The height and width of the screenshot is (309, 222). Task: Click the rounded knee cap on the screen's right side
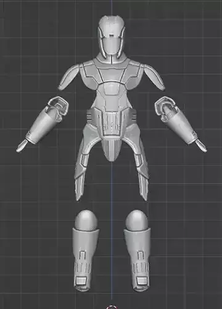(x=137, y=220)
